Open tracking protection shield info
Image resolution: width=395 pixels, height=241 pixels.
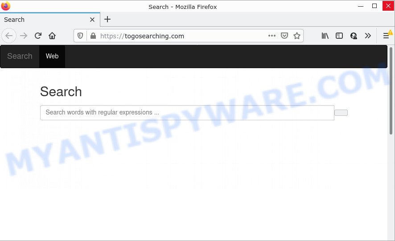tap(80, 36)
